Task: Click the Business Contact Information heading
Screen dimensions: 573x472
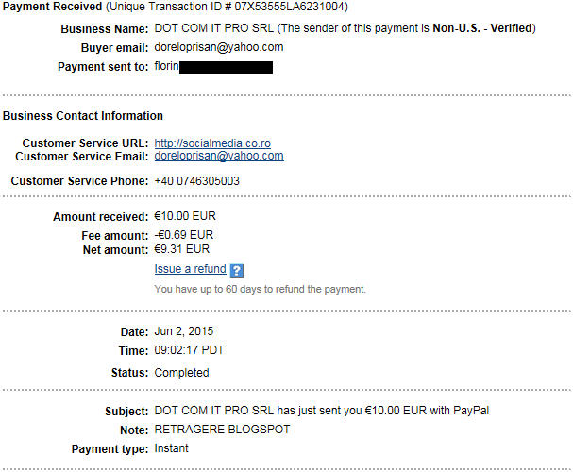Action: click(x=83, y=116)
